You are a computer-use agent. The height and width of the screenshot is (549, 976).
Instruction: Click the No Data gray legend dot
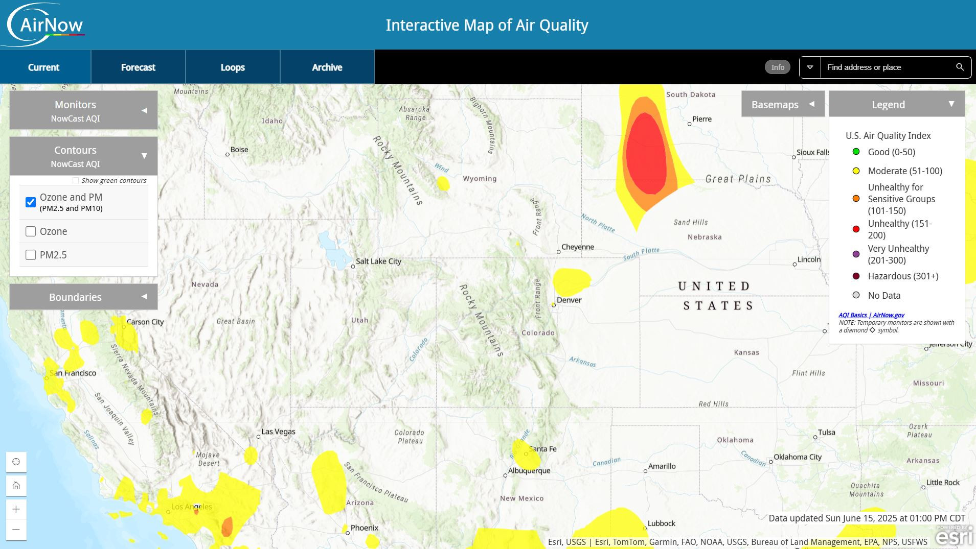pos(856,295)
